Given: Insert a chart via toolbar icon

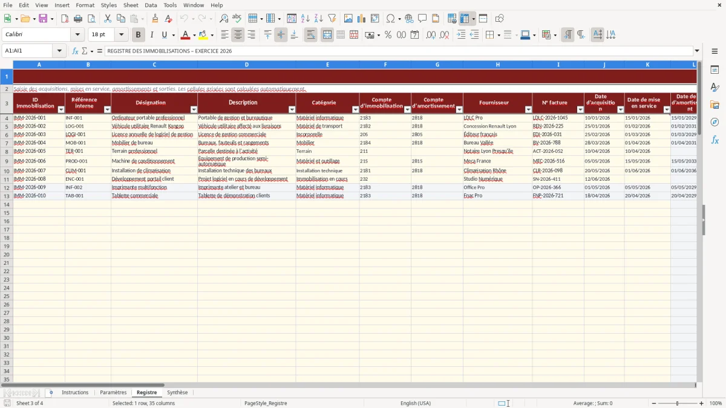Looking at the screenshot, I should [362, 19].
